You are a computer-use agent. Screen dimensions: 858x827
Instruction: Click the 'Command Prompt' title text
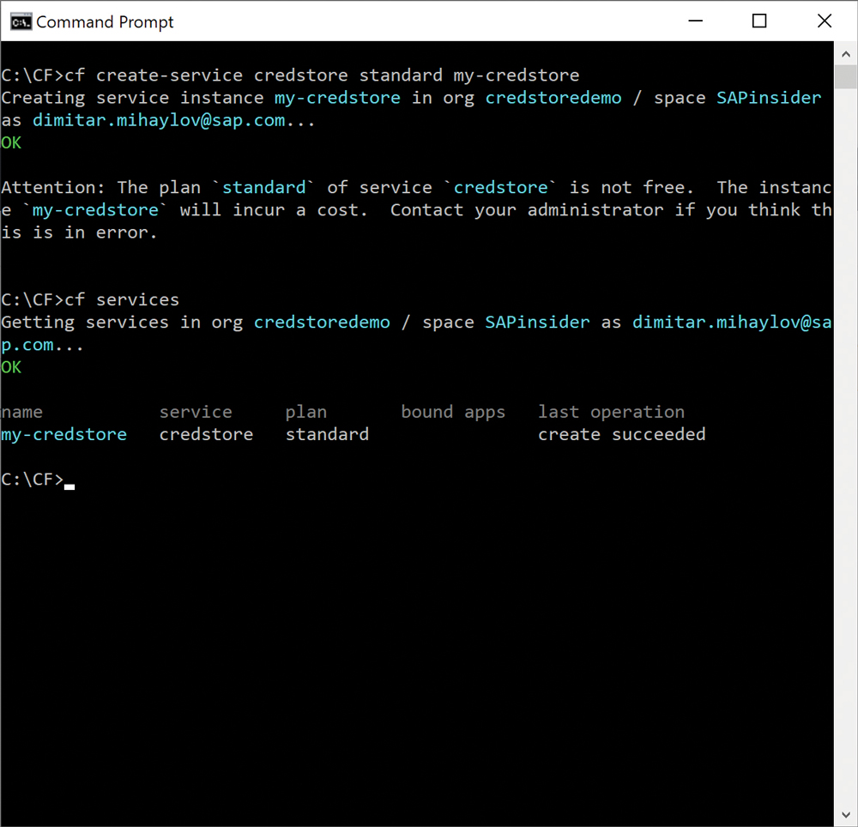(105, 22)
